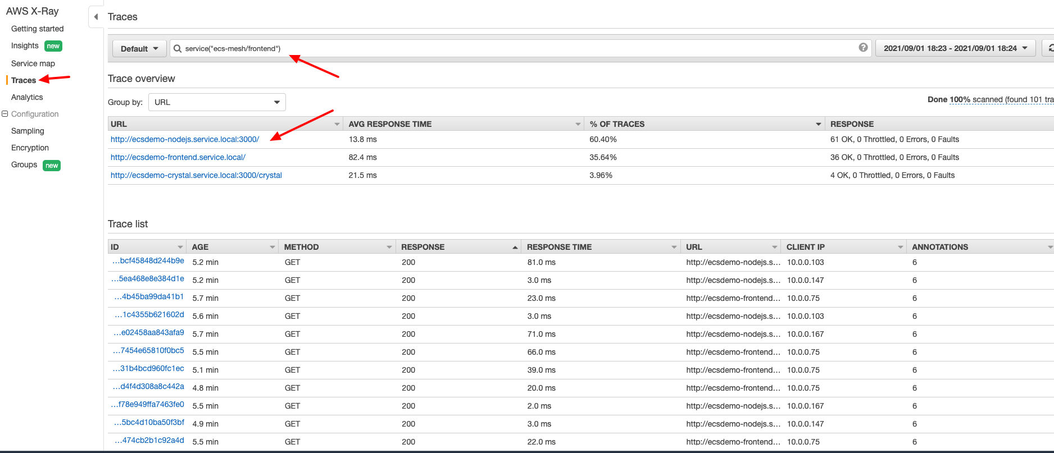Screen dimensions: 1054x453
Task: Go to Service map
Action: point(33,63)
